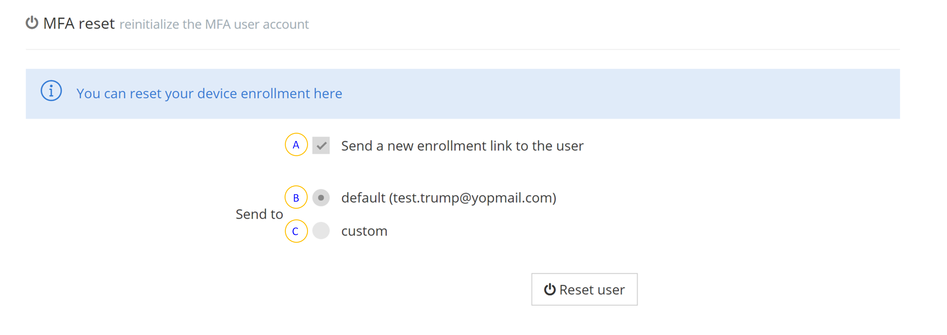This screenshot has height=335, width=947.
Task: Click the circled letter C marker
Action: point(296,231)
